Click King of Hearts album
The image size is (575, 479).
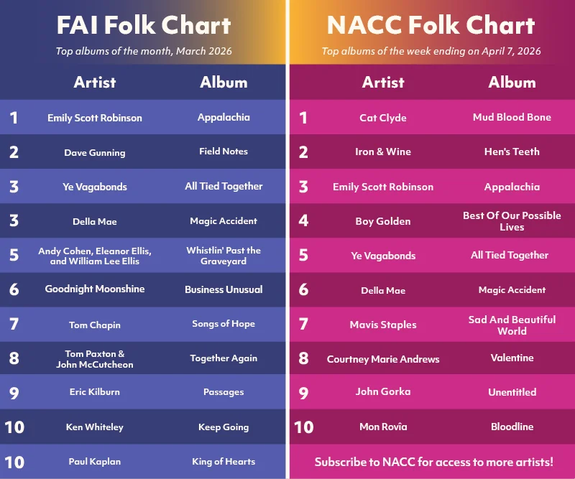[x=224, y=462]
